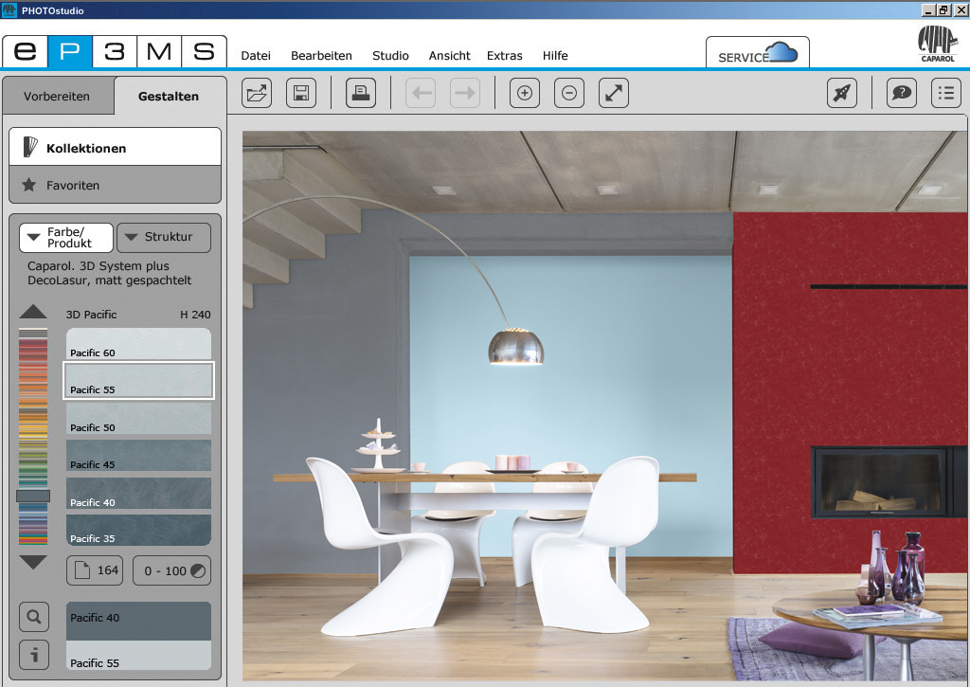Click the print icon in toolbar
Viewport: 970px width, 687px height.
pos(361,93)
